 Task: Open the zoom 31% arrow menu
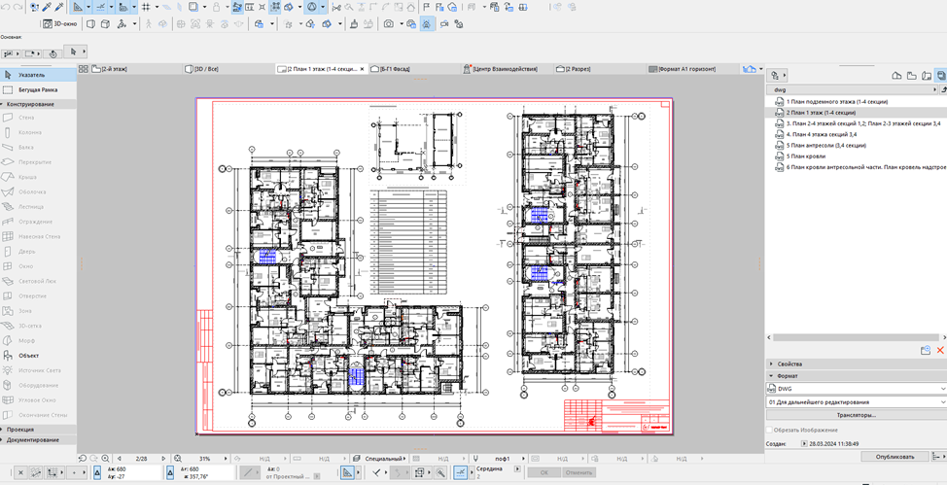pos(227,459)
